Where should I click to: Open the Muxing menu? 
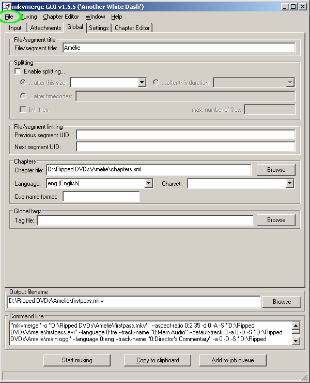click(29, 17)
